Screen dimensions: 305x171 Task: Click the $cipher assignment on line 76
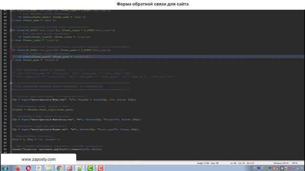pos(43,110)
